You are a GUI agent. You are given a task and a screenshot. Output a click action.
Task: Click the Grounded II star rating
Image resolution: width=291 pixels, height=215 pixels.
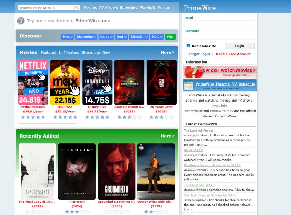[116, 212]
